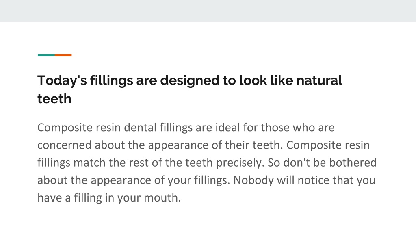Click the word "Composite" starting the paragraph
Viewport: 416px width, 234px height.
tap(65, 128)
